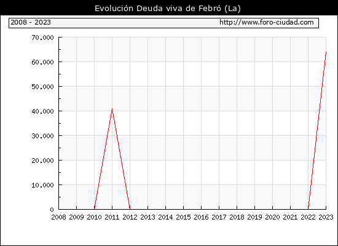Click the 40.000 y-axis value label
The height and width of the screenshot is (246, 338).
pos(42,111)
